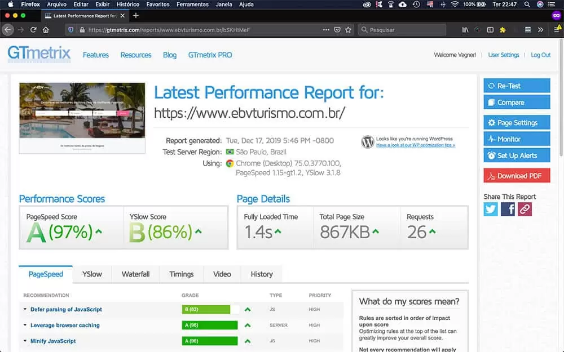Open the History tab
Image resolution: width=564 pixels, height=352 pixels.
point(262,274)
